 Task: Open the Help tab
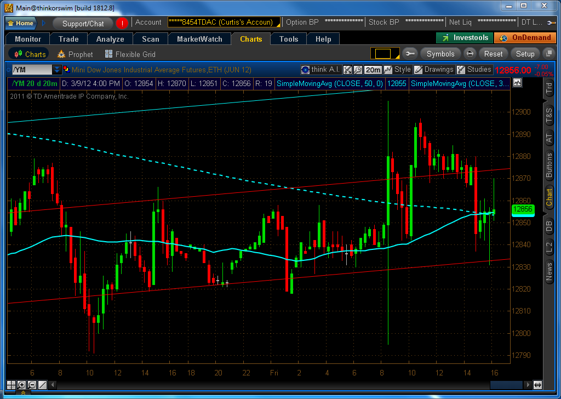click(323, 39)
